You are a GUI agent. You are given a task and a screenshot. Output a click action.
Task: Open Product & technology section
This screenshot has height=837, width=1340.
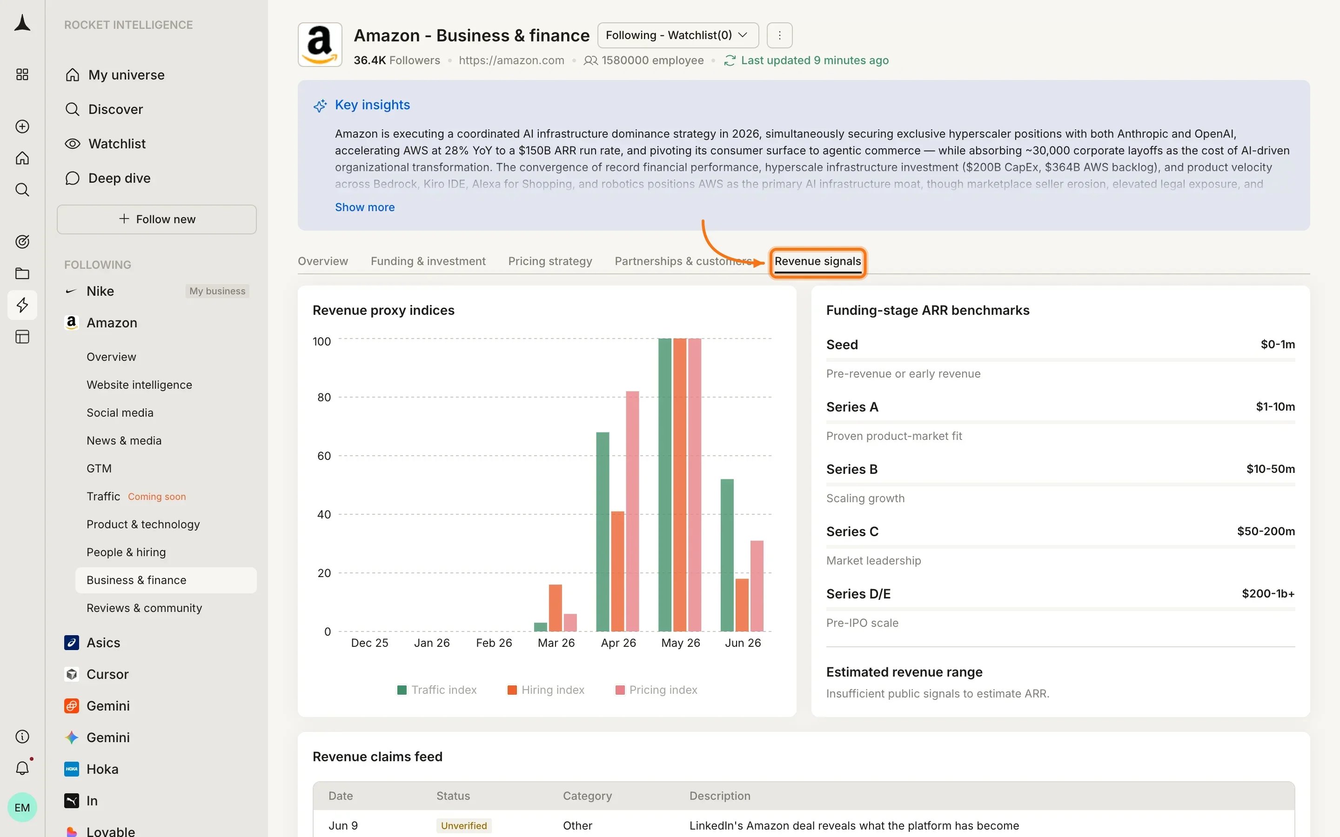(x=143, y=524)
